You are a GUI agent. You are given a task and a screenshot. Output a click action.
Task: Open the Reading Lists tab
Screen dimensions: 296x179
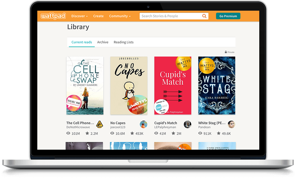(123, 42)
